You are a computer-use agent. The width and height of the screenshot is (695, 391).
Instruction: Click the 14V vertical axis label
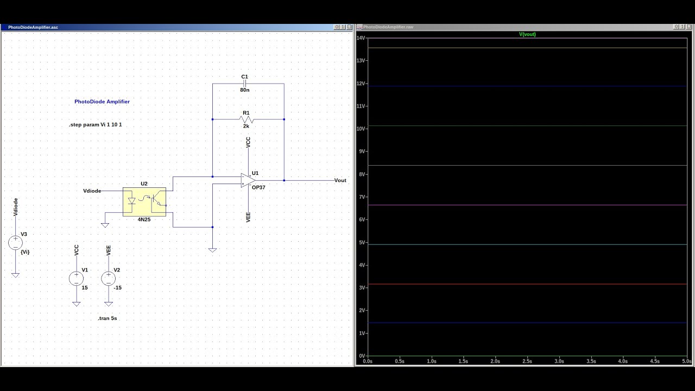tap(361, 38)
